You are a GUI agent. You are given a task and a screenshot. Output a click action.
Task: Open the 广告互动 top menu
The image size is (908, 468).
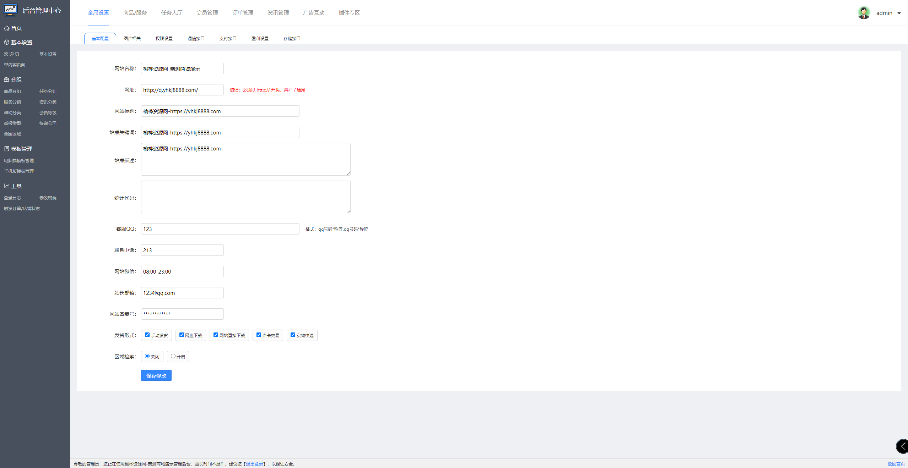[x=314, y=13]
